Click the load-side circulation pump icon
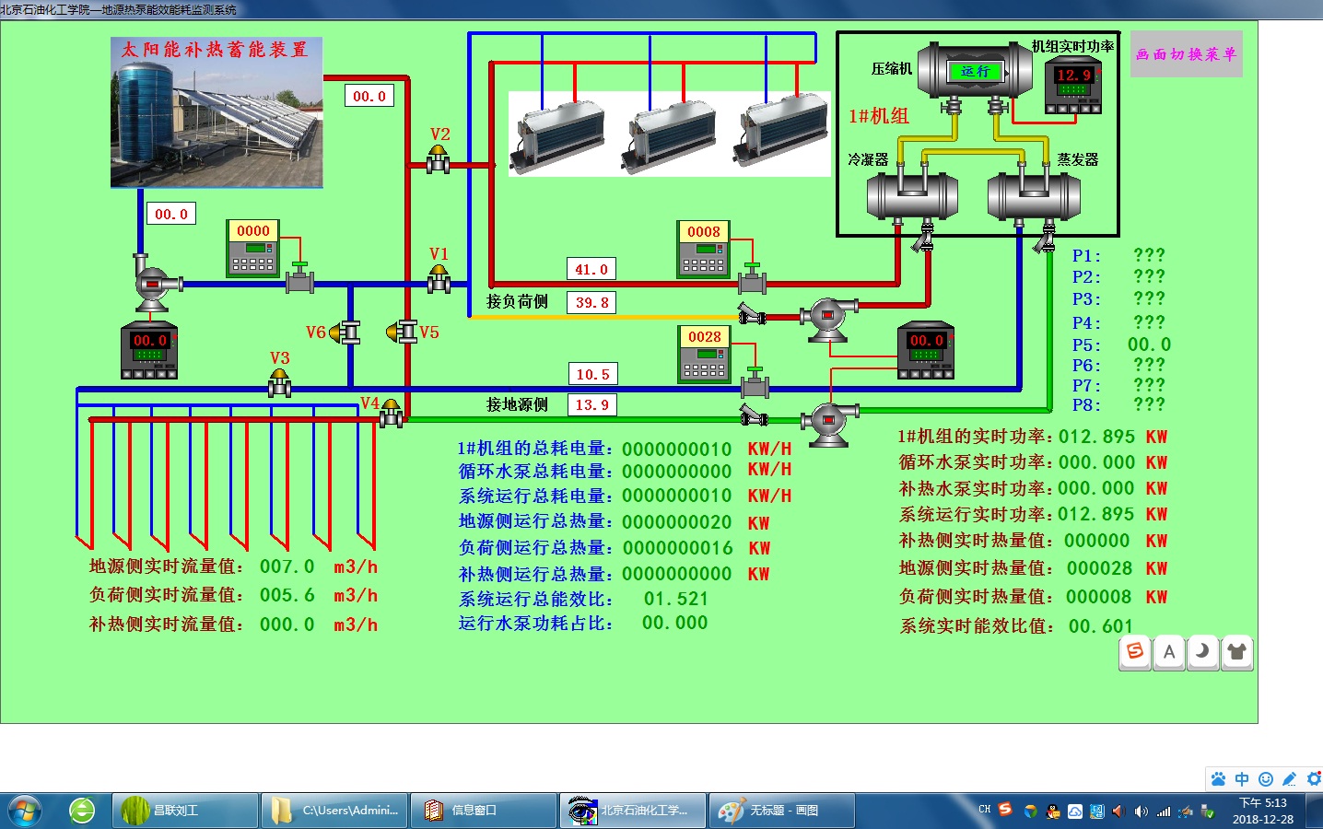Viewport: 1323px width, 829px height. click(827, 318)
